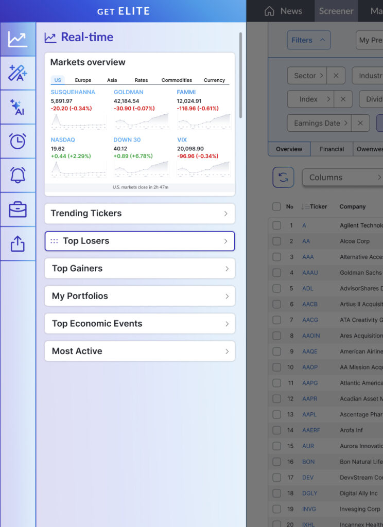383x527 pixels.
Task: Select the US markets tab
Action: pos(58,80)
